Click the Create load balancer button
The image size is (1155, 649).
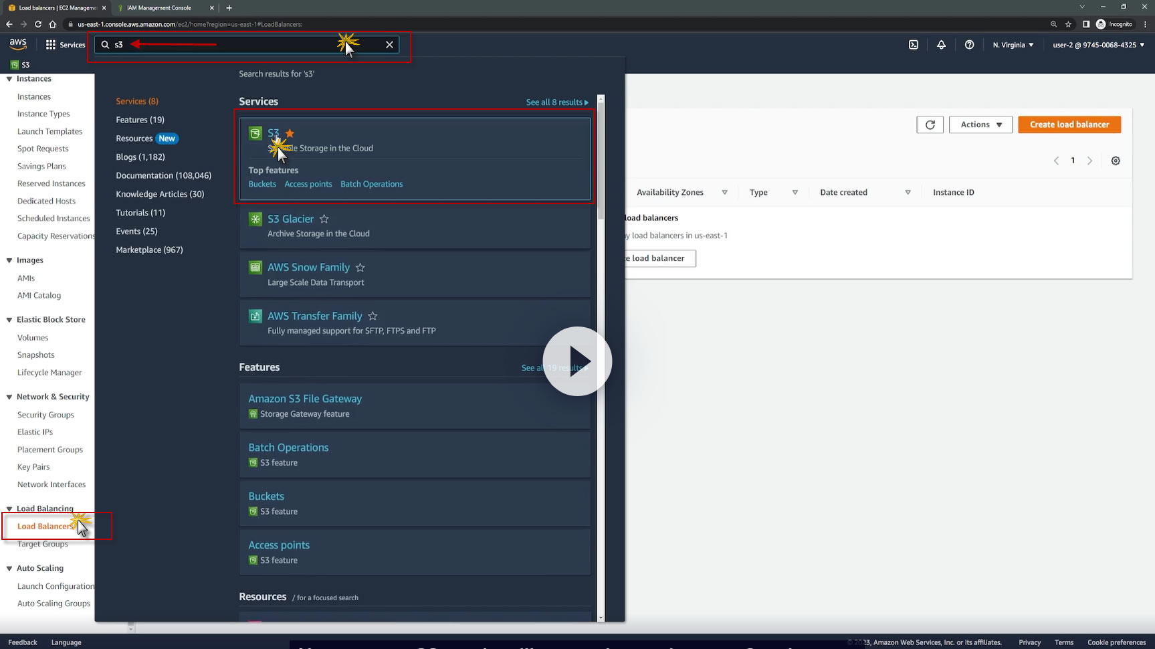[x=1069, y=124]
